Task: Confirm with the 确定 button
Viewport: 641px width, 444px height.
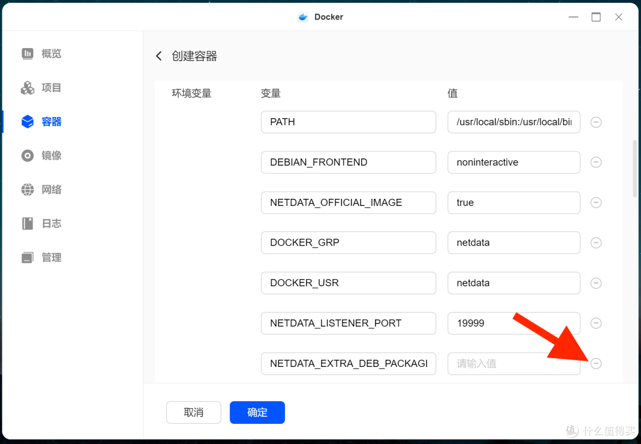Action: [x=257, y=412]
